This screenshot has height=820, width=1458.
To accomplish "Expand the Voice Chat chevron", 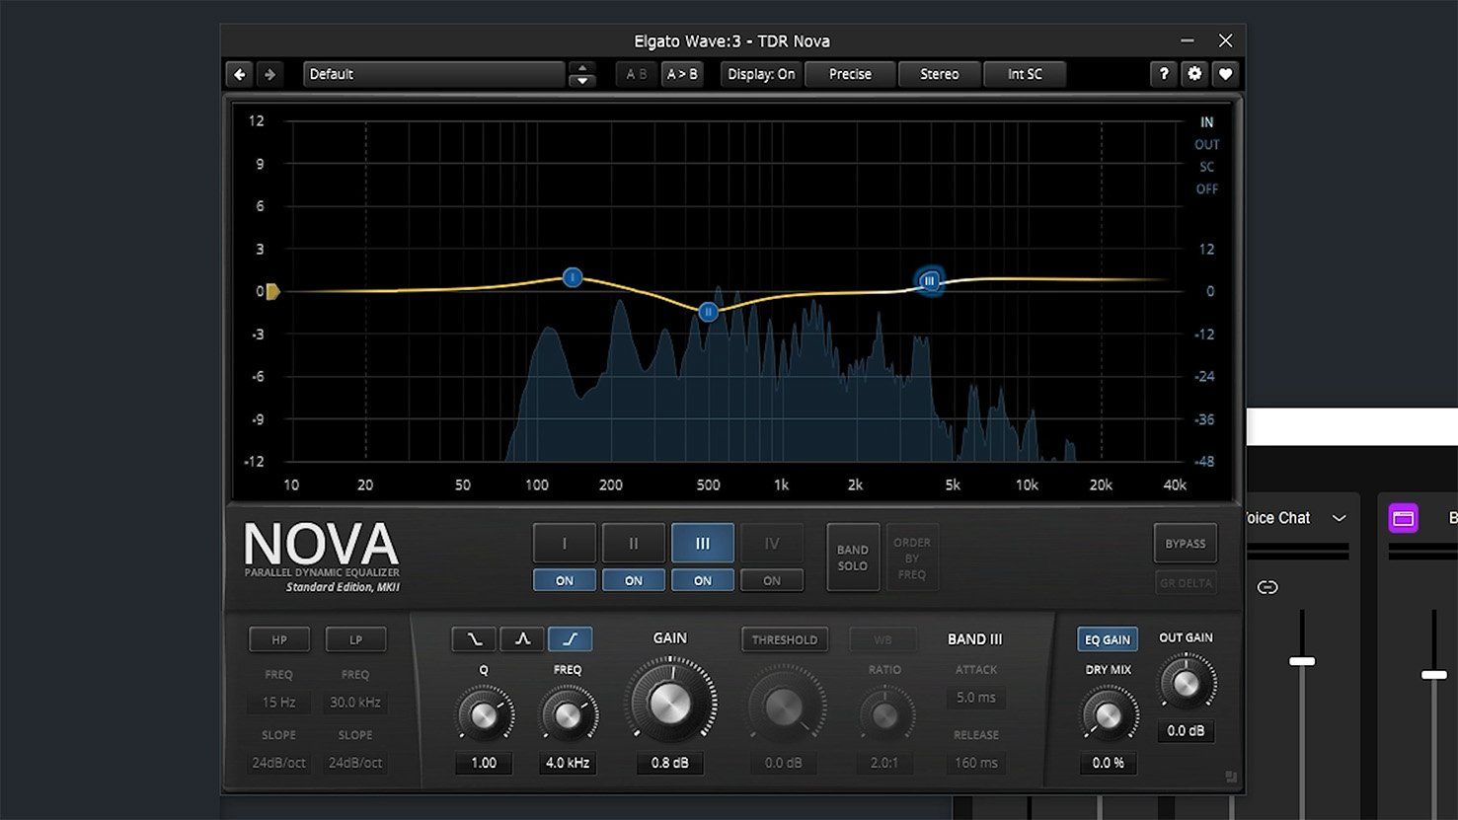I will [1339, 518].
